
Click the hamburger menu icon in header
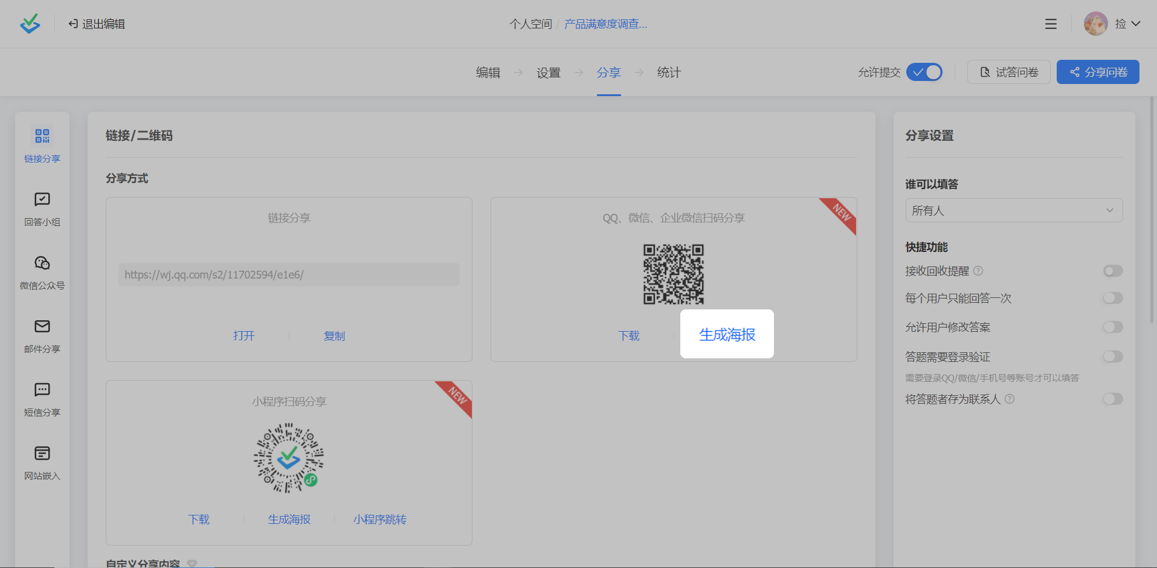1051,24
